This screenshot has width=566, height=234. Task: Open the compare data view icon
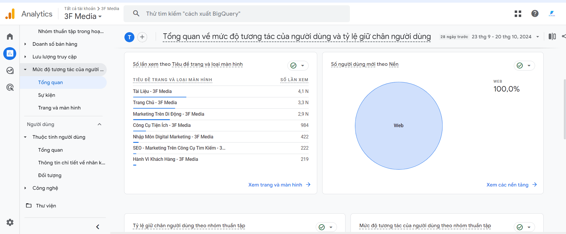tap(552, 36)
